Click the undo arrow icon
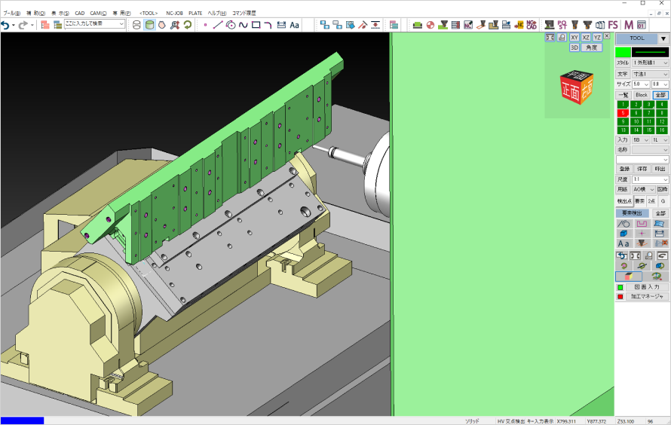Screen dimensions: 671x425 click(x=6, y=25)
